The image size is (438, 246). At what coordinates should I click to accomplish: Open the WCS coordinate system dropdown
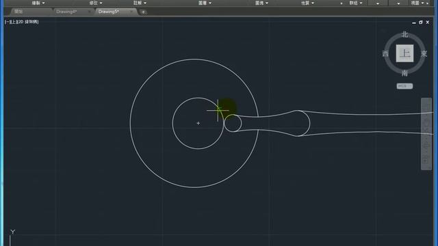404,86
